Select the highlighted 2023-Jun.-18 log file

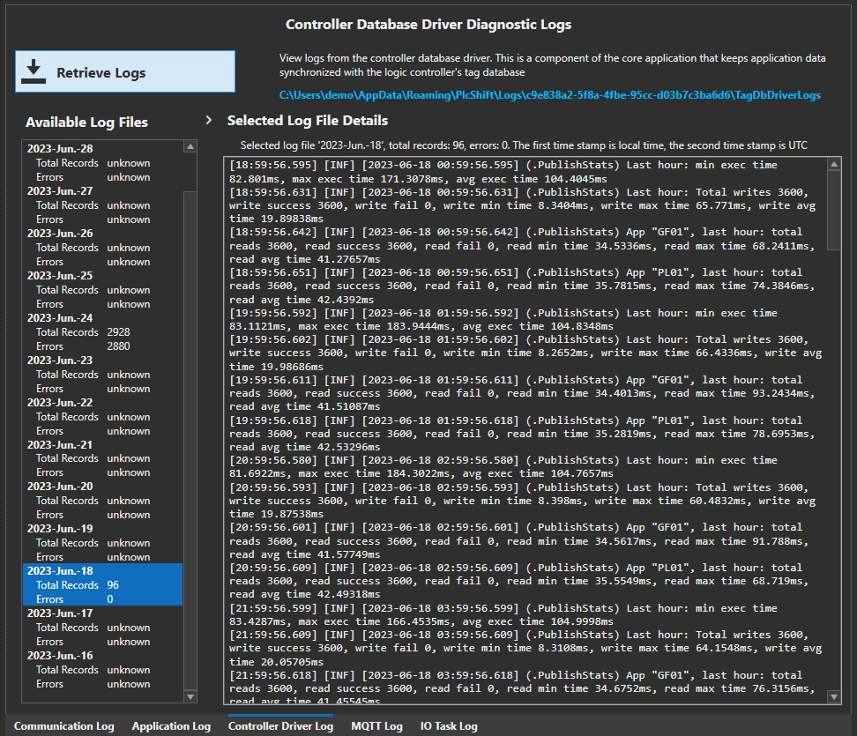(x=103, y=584)
